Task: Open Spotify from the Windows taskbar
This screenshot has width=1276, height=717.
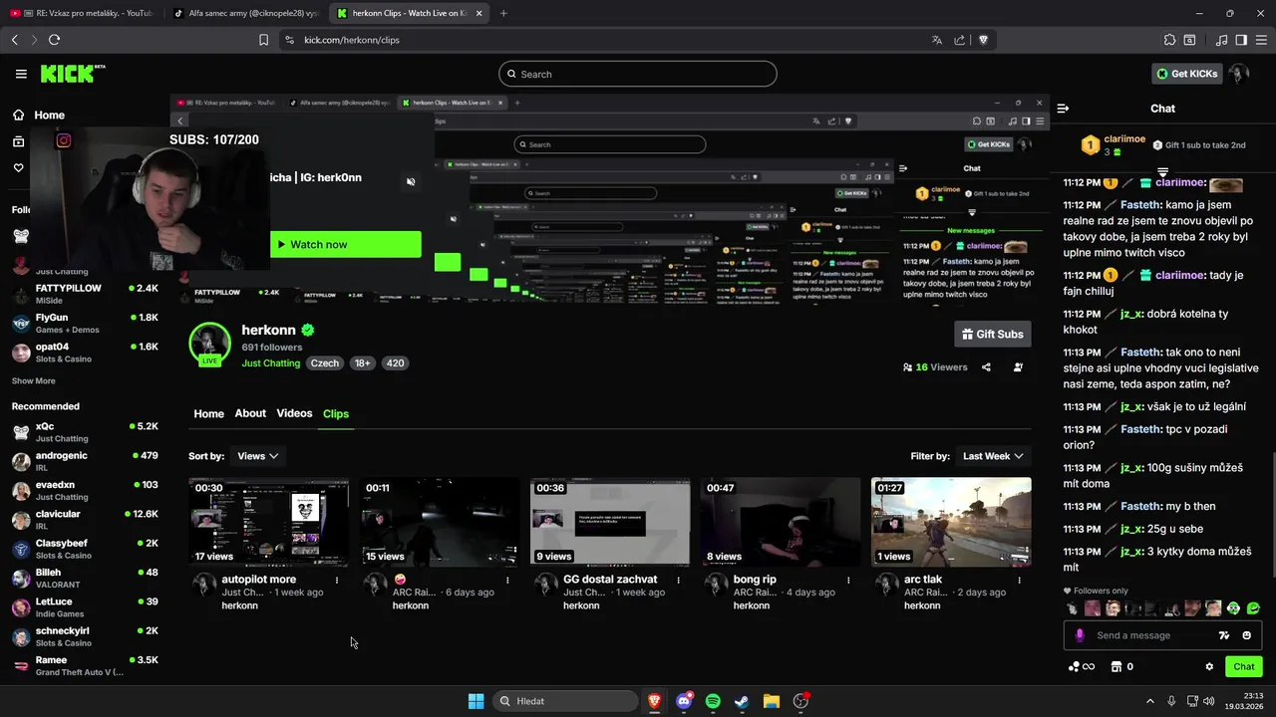Action: tap(713, 701)
